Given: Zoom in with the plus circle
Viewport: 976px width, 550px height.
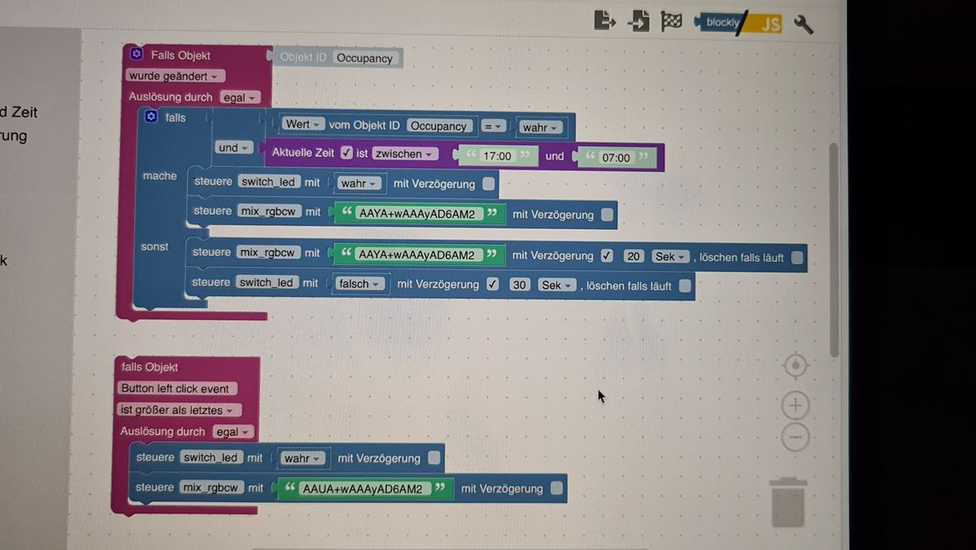Looking at the screenshot, I should tap(795, 405).
